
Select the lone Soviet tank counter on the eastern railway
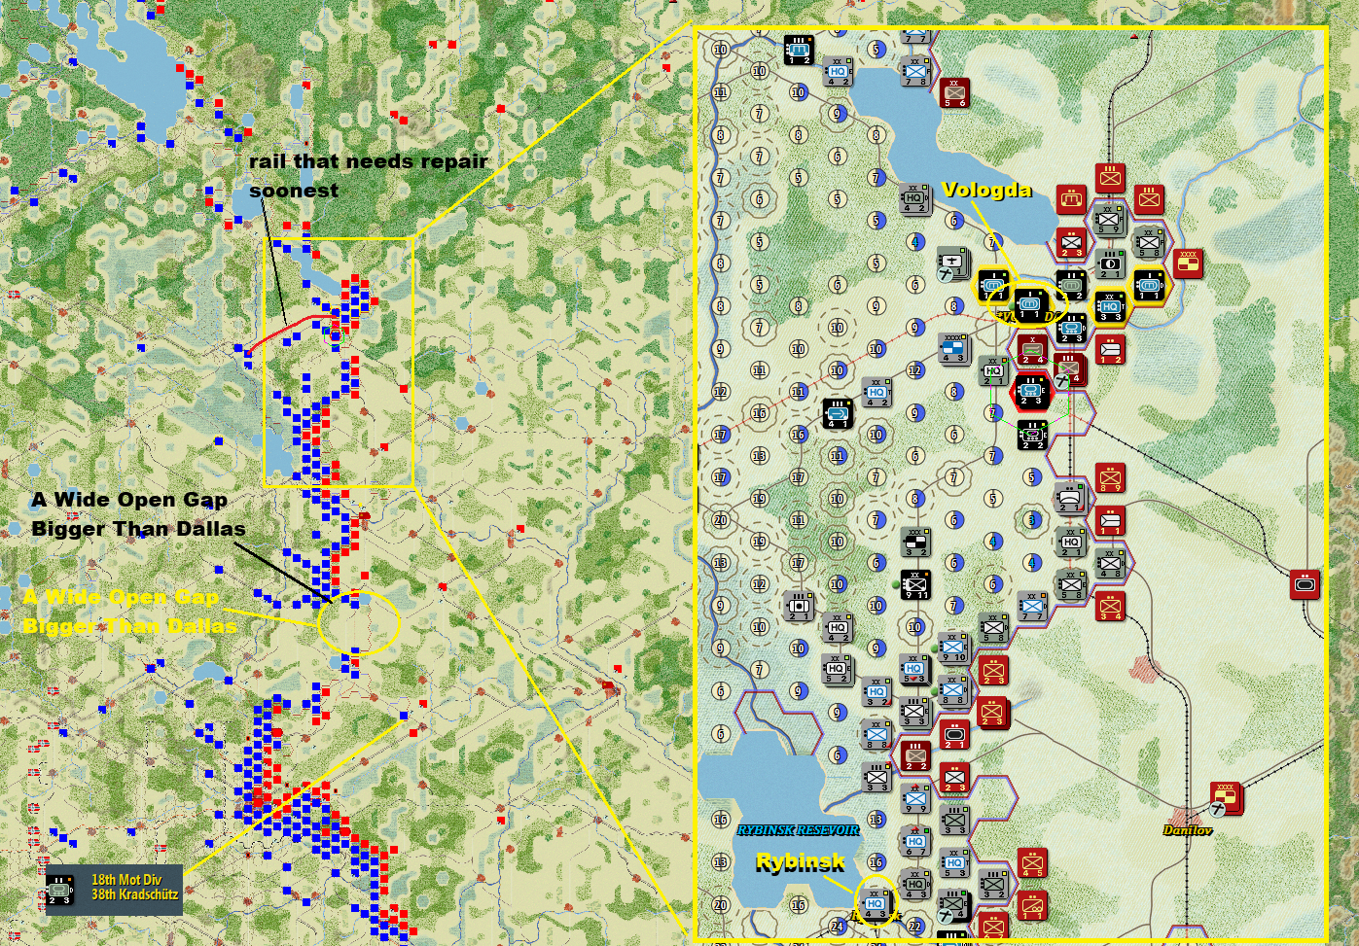coord(1305,584)
